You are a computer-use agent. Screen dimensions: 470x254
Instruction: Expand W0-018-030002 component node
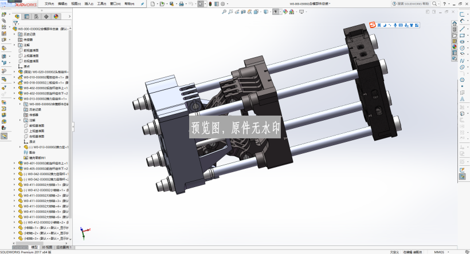14,82
